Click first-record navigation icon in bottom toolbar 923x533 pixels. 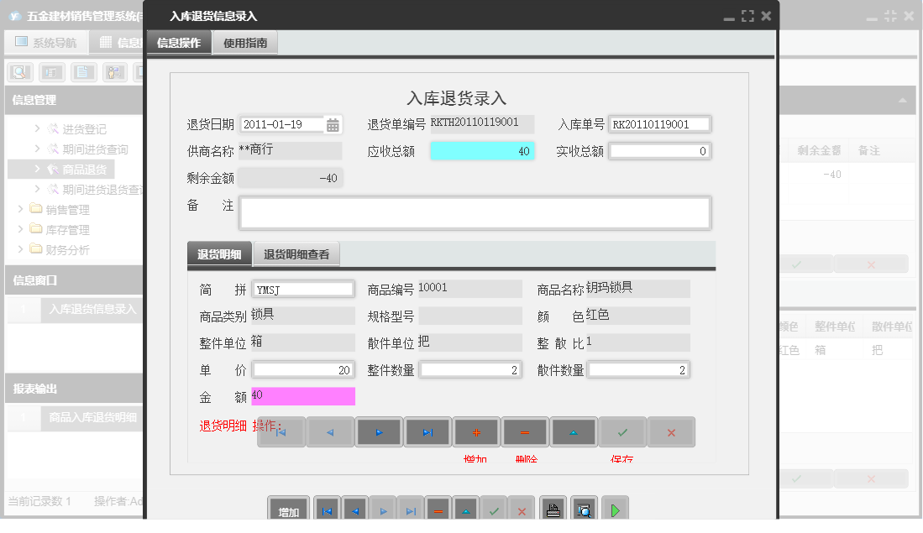327,508
